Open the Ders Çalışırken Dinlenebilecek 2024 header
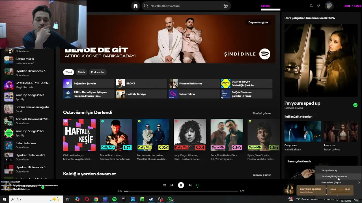Screen dimensions: 362x203 (309, 18)
